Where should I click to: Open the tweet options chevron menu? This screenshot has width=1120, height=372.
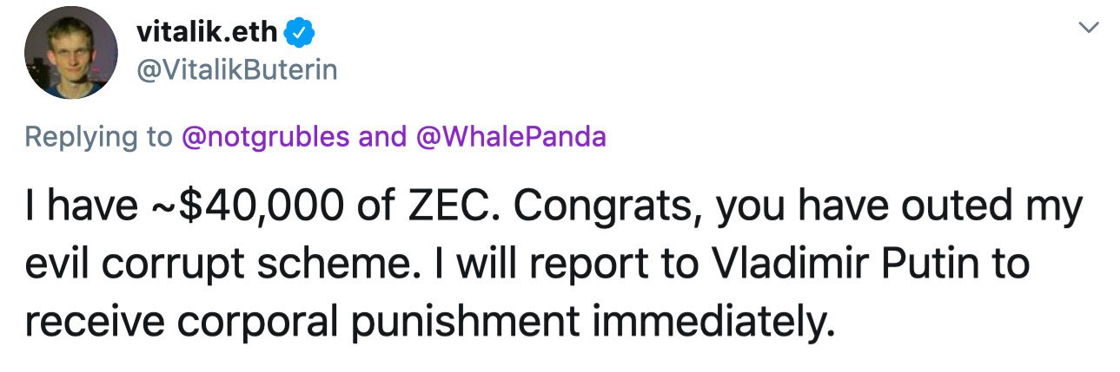point(1087,29)
